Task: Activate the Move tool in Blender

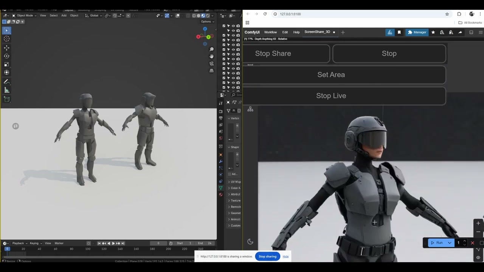Action: click(x=7, y=48)
